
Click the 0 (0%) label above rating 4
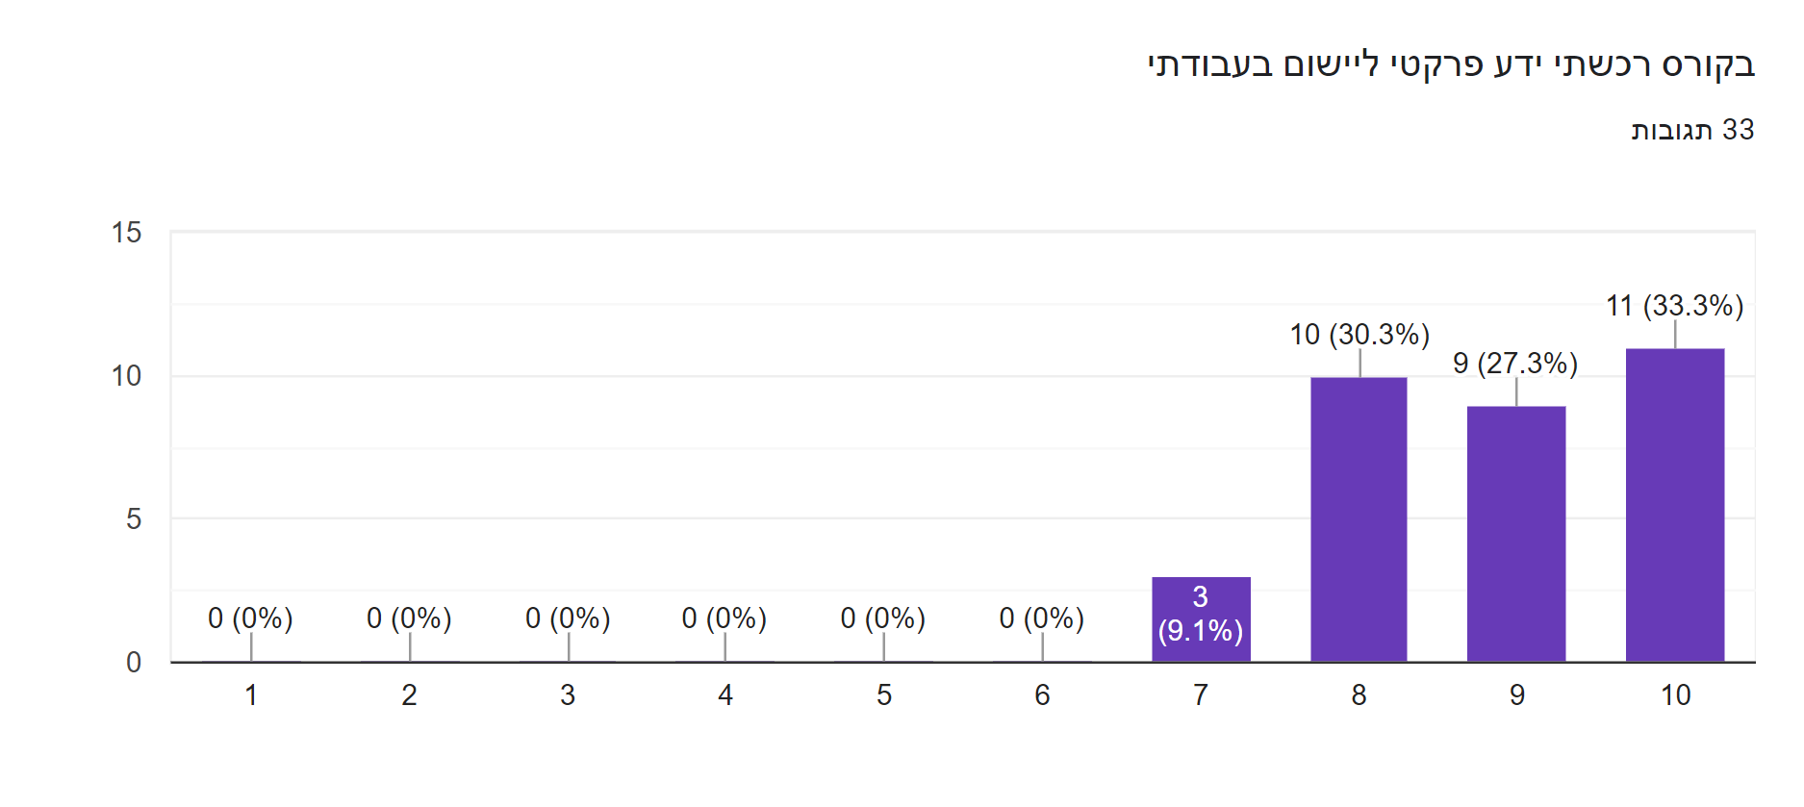[x=724, y=618]
